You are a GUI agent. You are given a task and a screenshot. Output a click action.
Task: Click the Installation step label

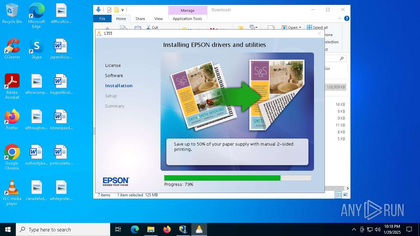tap(119, 86)
